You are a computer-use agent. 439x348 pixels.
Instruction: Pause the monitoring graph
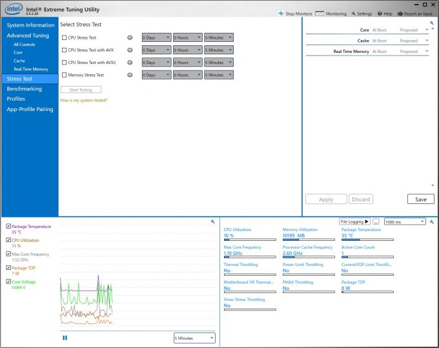(x=65, y=338)
